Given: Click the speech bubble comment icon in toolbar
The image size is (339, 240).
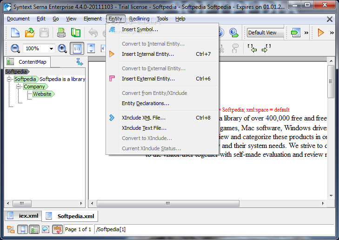Looking at the screenshot, I should point(235,48).
